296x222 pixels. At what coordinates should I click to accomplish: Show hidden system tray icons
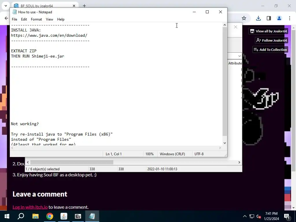[x=245, y=216]
